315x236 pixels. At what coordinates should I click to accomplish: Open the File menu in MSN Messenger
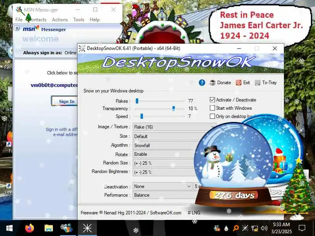[x=19, y=20]
